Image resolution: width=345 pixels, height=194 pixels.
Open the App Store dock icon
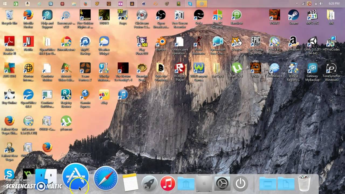click(x=76, y=177)
